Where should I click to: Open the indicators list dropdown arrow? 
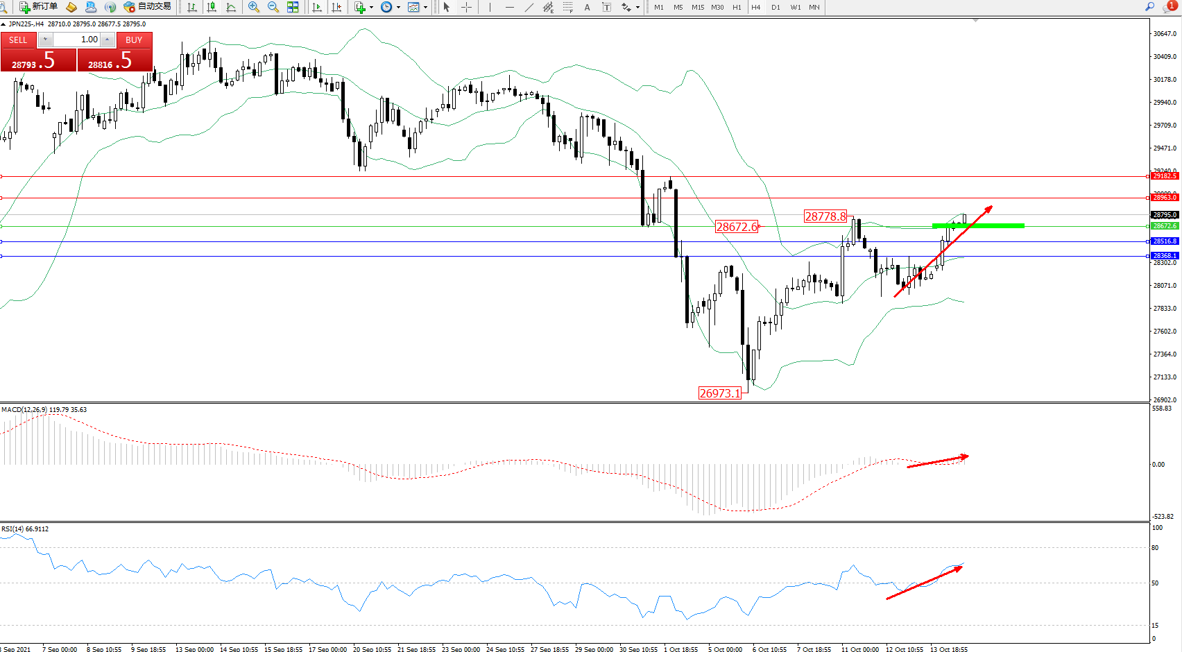(x=372, y=7)
